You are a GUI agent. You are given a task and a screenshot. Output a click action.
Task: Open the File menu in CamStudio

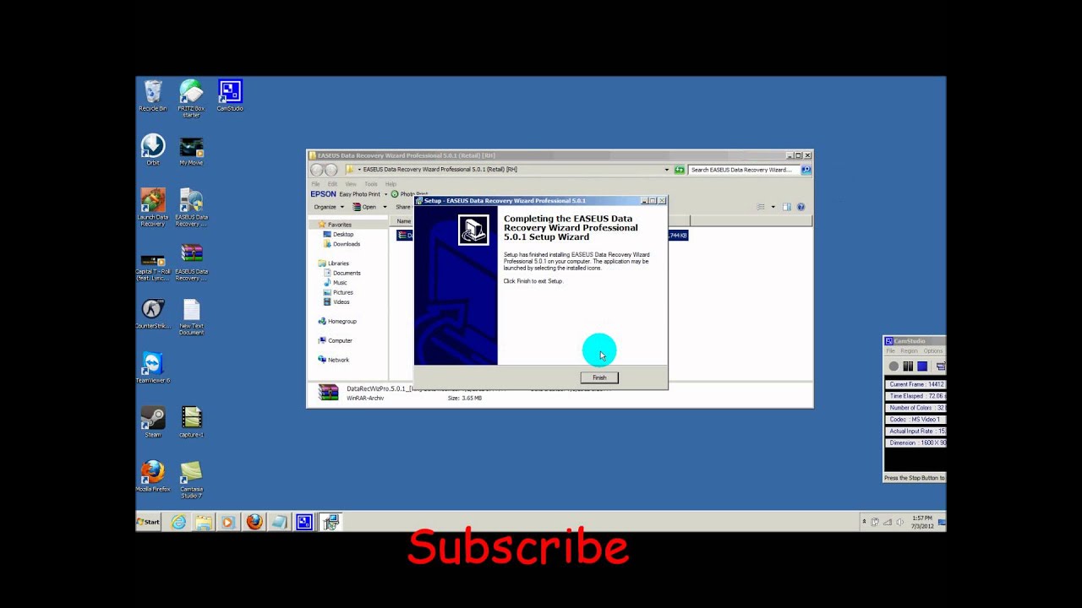pyautogui.click(x=890, y=350)
